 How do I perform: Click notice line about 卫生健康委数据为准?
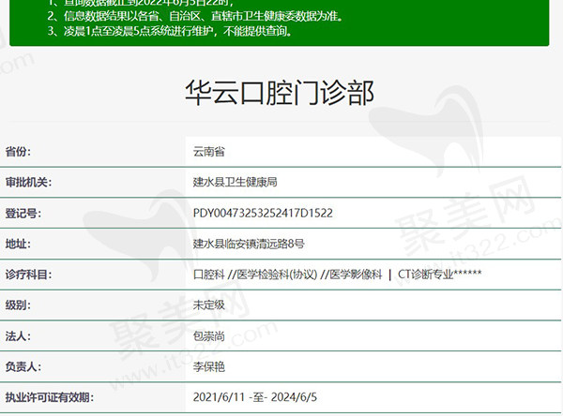tap(196, 16)
